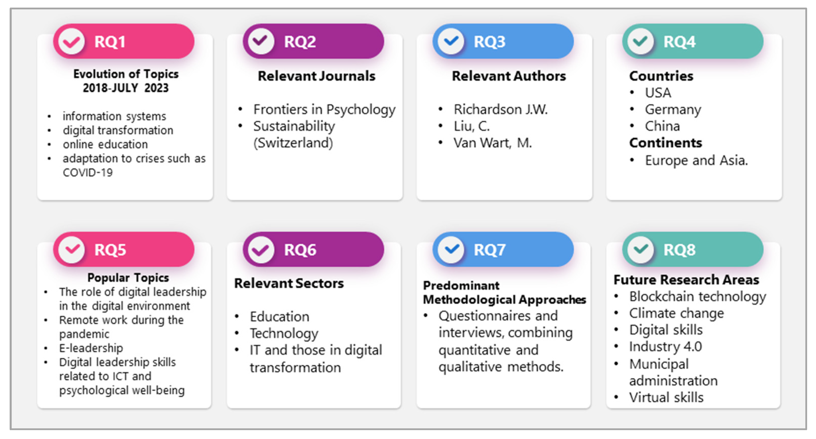Click the Predominant Methodological Approaches heading
The width and height of the screenshot is (816, 439).
click(x=504, y=292)
